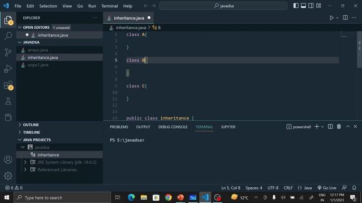Screen dimensions: 362x203
Task: Open the Selection menu
Action: coord(48,6)
